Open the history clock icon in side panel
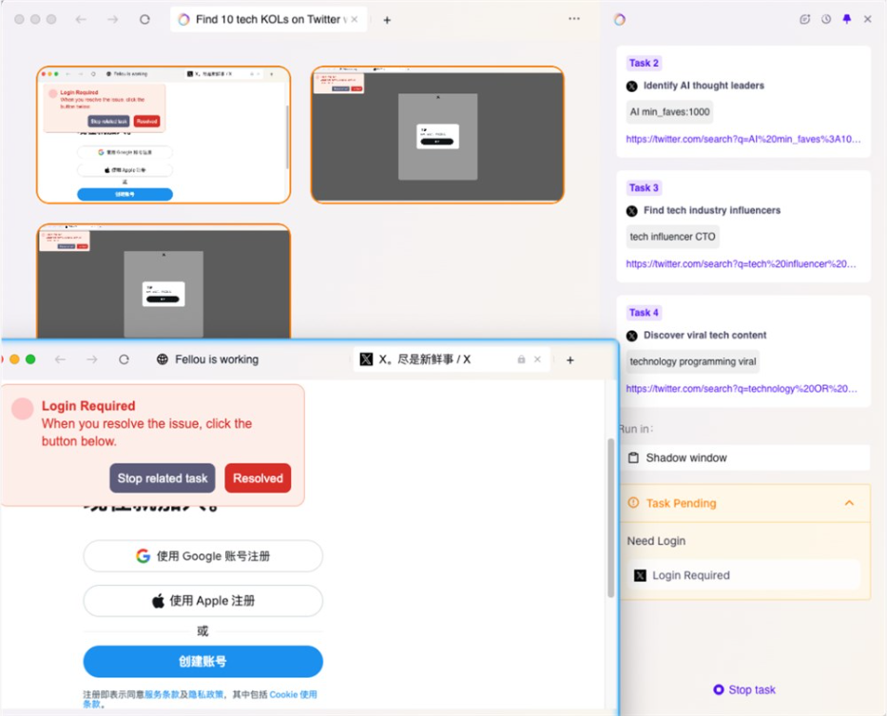Image resolution: width=887 pixels, height=716 pixels. (x=826, y=19)
